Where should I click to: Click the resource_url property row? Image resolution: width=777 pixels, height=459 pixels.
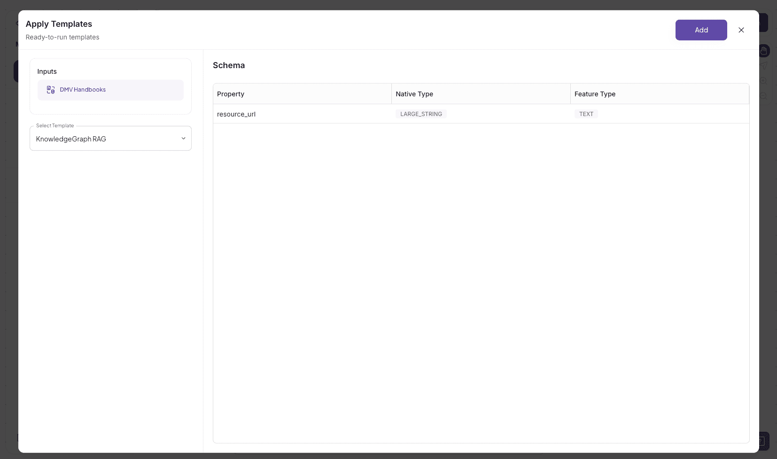(236, 114)
